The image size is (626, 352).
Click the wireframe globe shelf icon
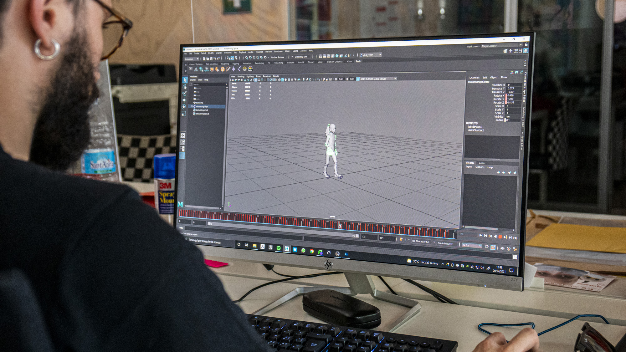(245, 69)
